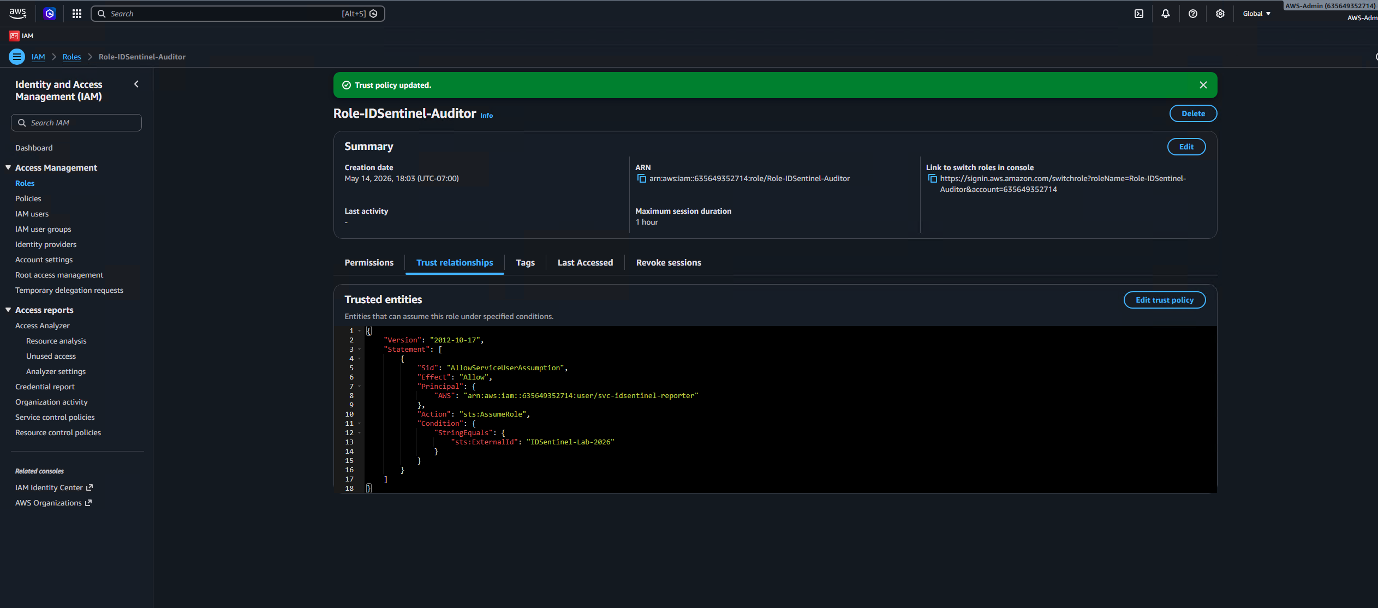Click the search magnifier in Search IAM box
Screen dimensions: 1378x608
(22, 123)
